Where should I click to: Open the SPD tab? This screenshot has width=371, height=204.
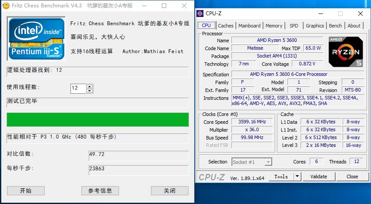point(294,26)
